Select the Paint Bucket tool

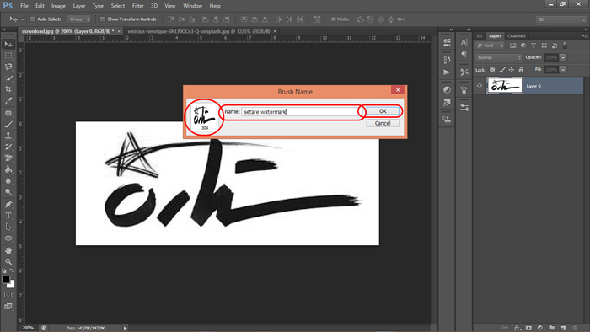click(x=8, y=169)
